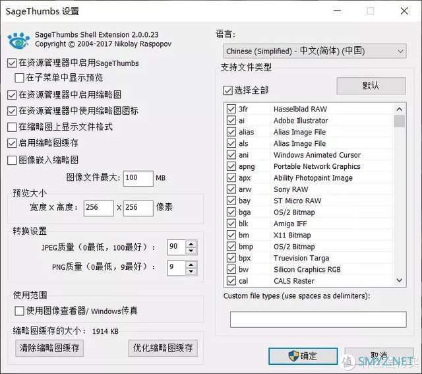Click the SageThumbs eye logo icon

pyautogui.click(x=18, y=40)
